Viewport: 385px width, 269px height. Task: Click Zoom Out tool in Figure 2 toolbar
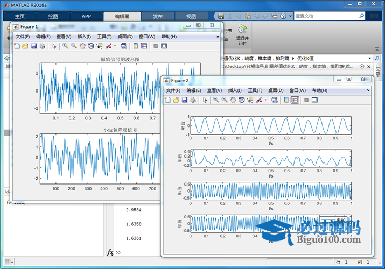click(x=225, y=100)
